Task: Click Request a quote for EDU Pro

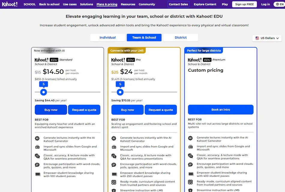Action: 160,110
